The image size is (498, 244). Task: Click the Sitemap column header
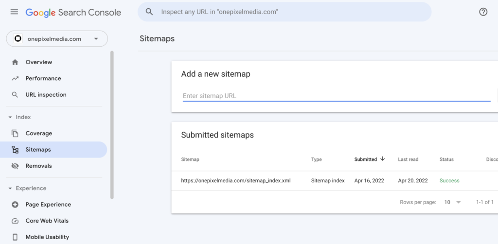click(190, 159)
